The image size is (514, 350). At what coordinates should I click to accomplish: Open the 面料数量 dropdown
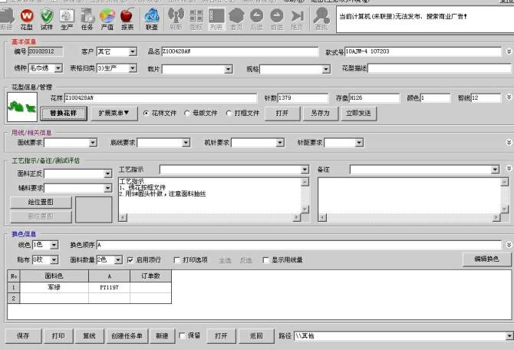coord(117,260)
